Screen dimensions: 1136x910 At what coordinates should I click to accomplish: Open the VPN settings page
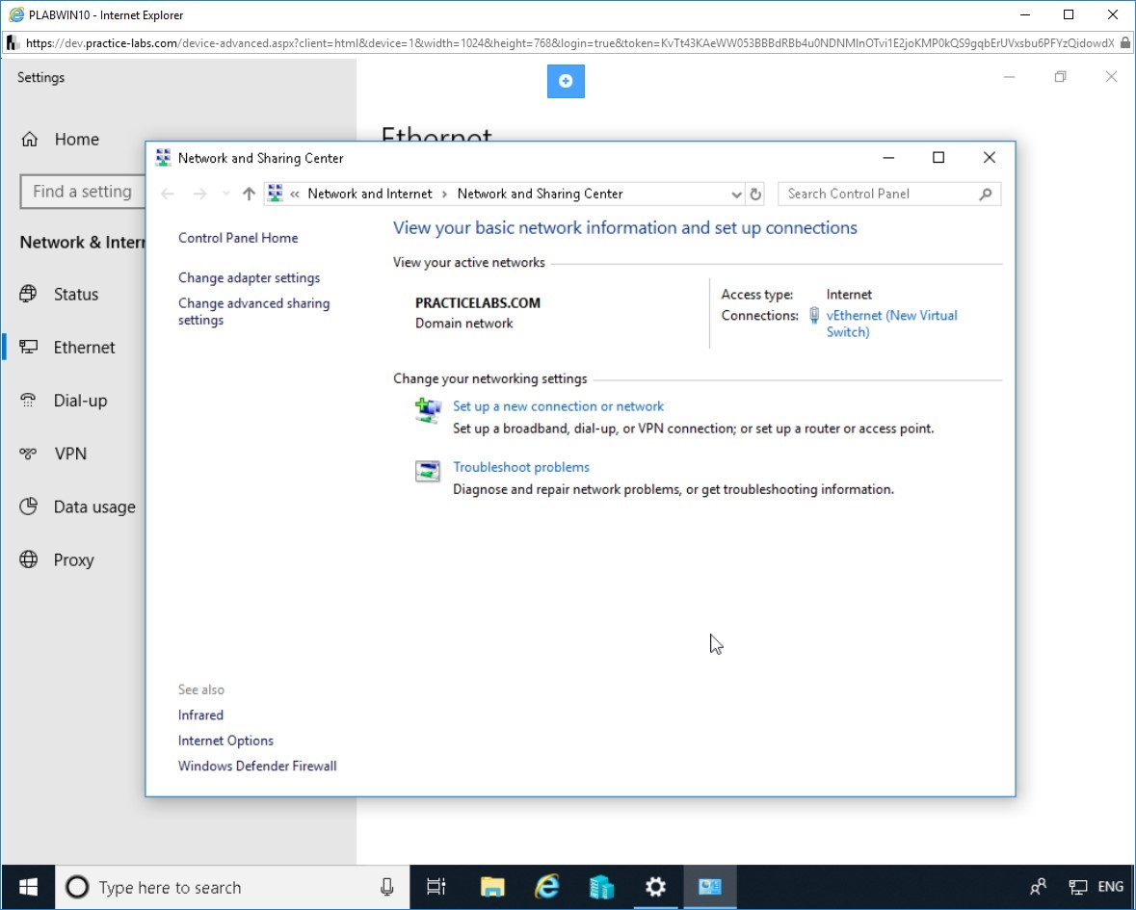pyautogui.click(x=72, y=454)
